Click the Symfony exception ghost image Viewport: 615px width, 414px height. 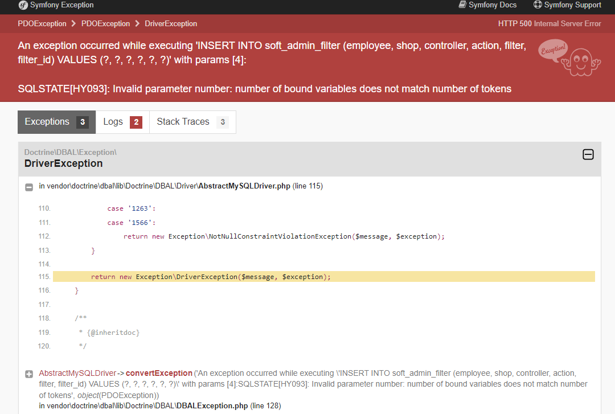click(569, 58)
